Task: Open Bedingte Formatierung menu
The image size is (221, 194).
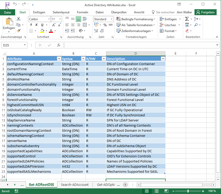Action: pos(136,19)
